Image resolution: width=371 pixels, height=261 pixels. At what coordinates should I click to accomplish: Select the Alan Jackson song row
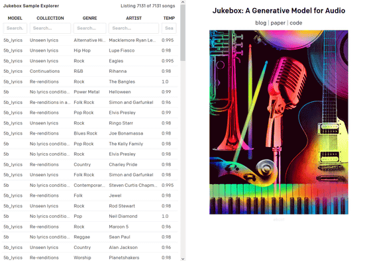coord(89,248)
